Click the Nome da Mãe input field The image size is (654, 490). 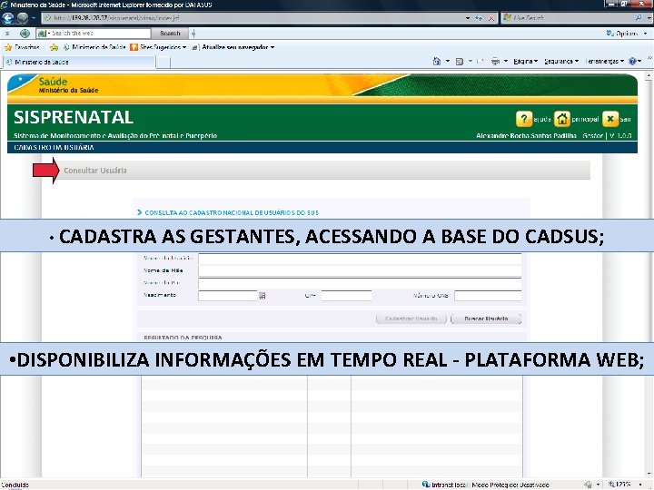(x=360, y=270)
